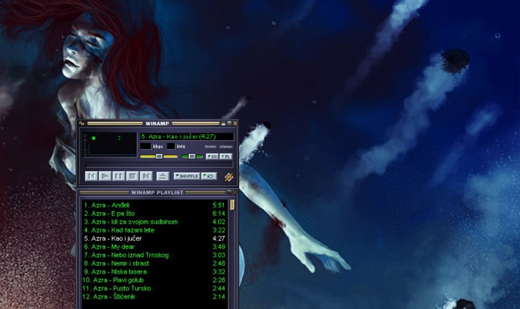Select track "8. Azra - Nemir i strast"

154,263
